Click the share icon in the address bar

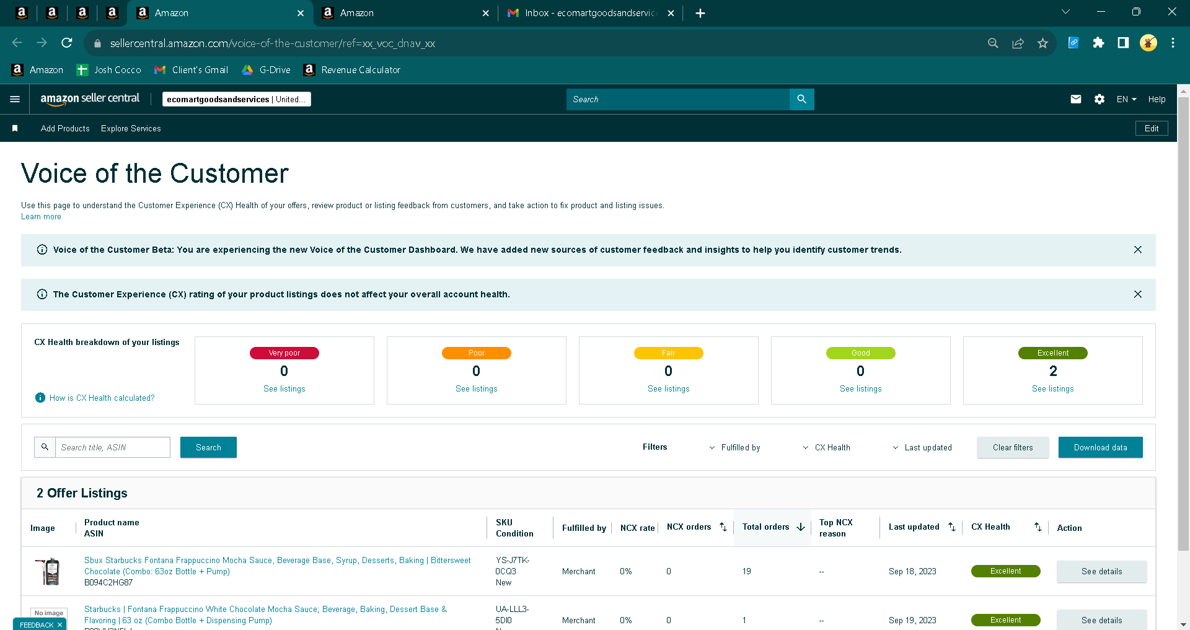click(1018, 43)
